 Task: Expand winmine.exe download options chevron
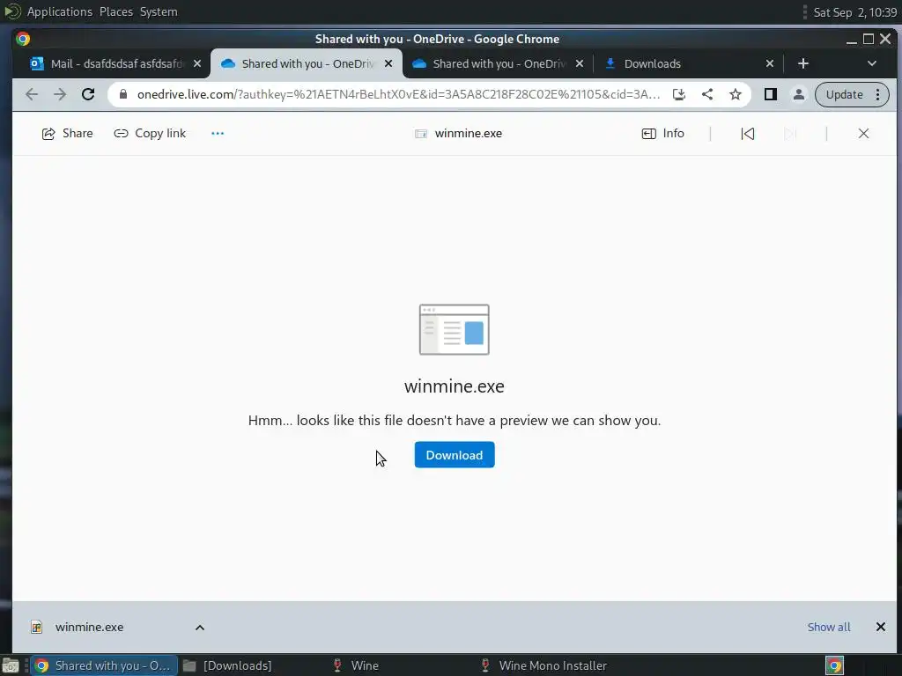[200, 627]
